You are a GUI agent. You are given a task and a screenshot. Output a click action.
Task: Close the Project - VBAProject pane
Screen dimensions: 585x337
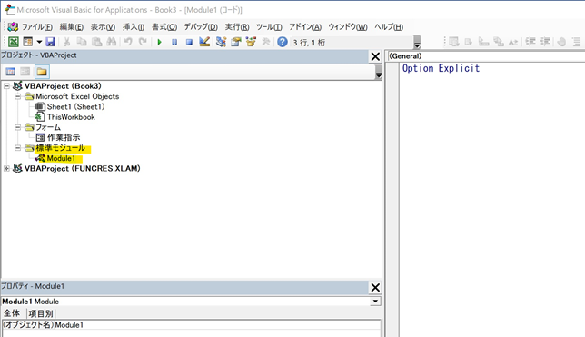375,56
